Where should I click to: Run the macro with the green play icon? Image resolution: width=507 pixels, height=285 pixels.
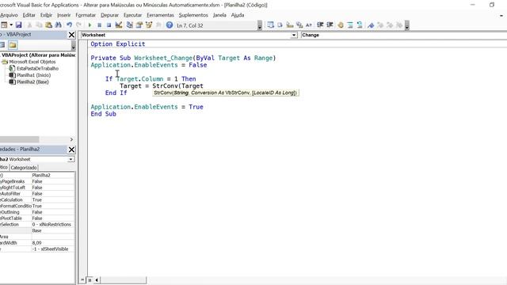coord(90,25)
